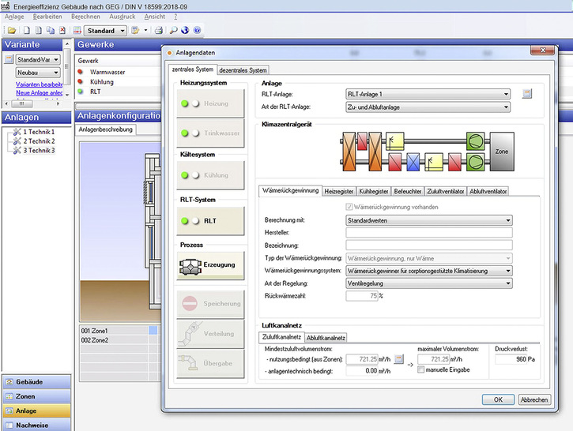Click the open folder toolbar icon
The width and height of the screenshot is (573, 431).
tap(11, 31)
